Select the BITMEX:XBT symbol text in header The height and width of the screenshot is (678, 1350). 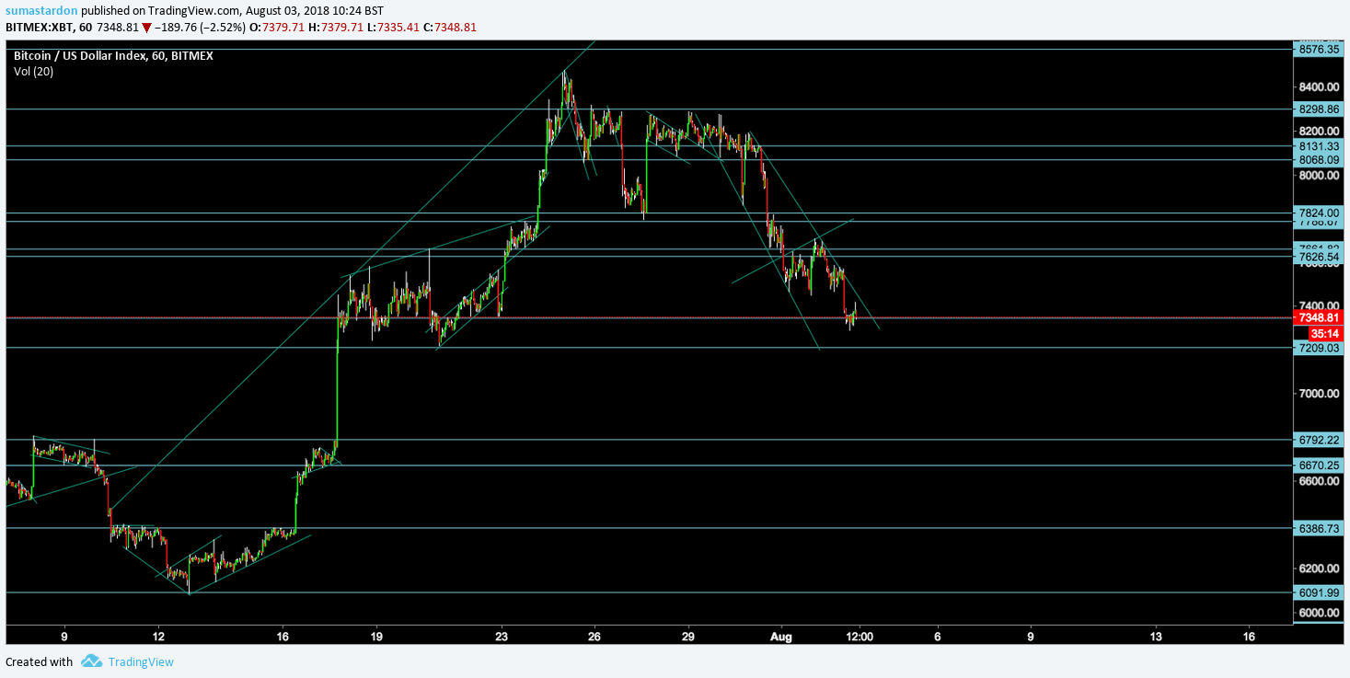(40, 28)
